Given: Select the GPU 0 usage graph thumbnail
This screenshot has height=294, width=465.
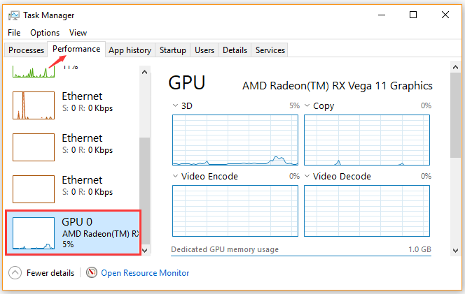Looking at the screenshot, I should click(x=34, y=233).
